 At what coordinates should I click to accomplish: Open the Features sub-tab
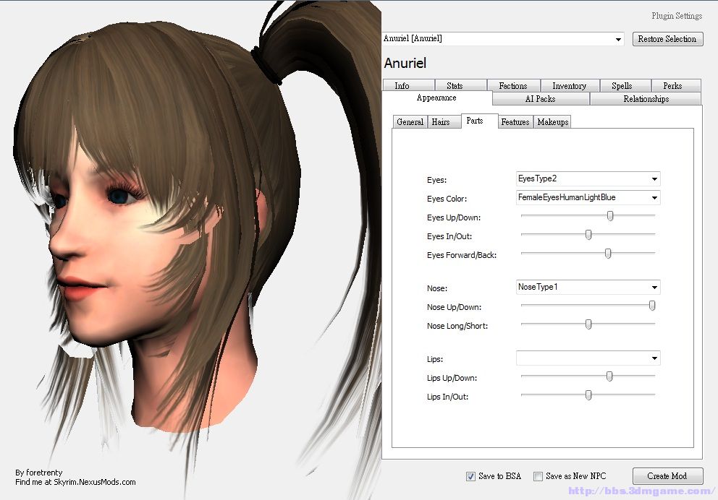515,122
